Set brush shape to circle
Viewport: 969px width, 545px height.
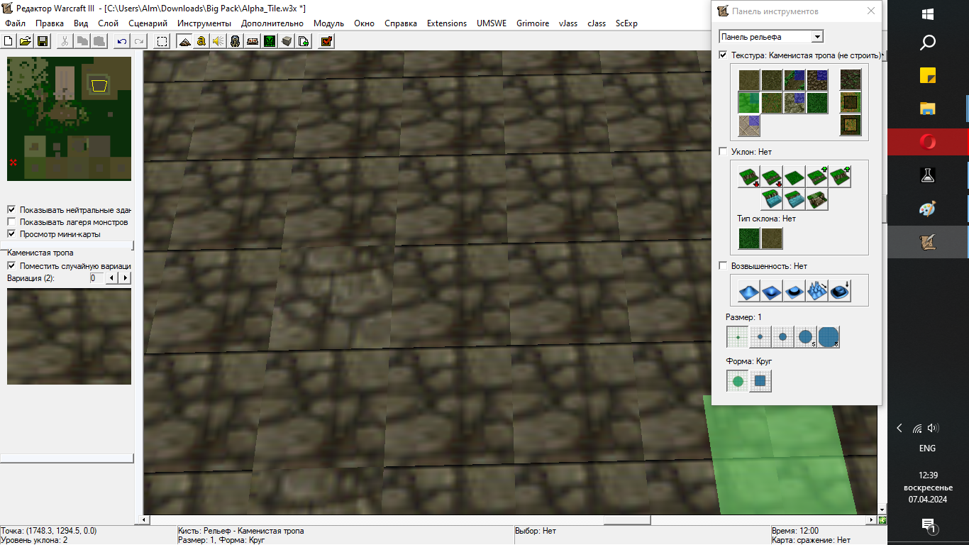coord(738,381)
